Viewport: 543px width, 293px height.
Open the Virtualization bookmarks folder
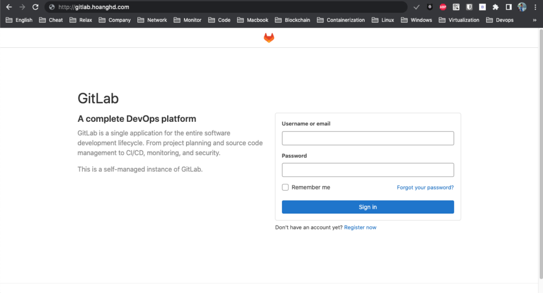pos(459,20)
